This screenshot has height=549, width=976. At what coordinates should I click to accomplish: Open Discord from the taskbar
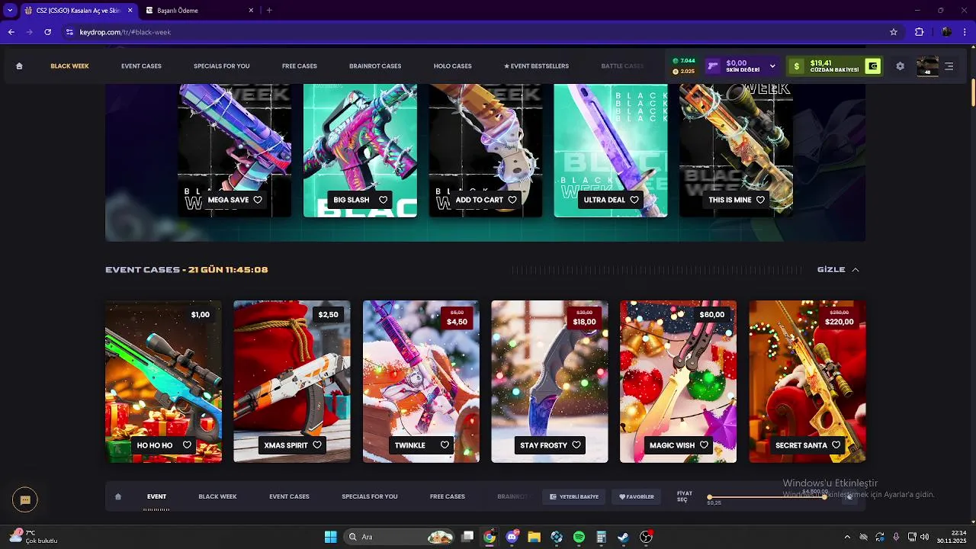(x=512, y=537)
